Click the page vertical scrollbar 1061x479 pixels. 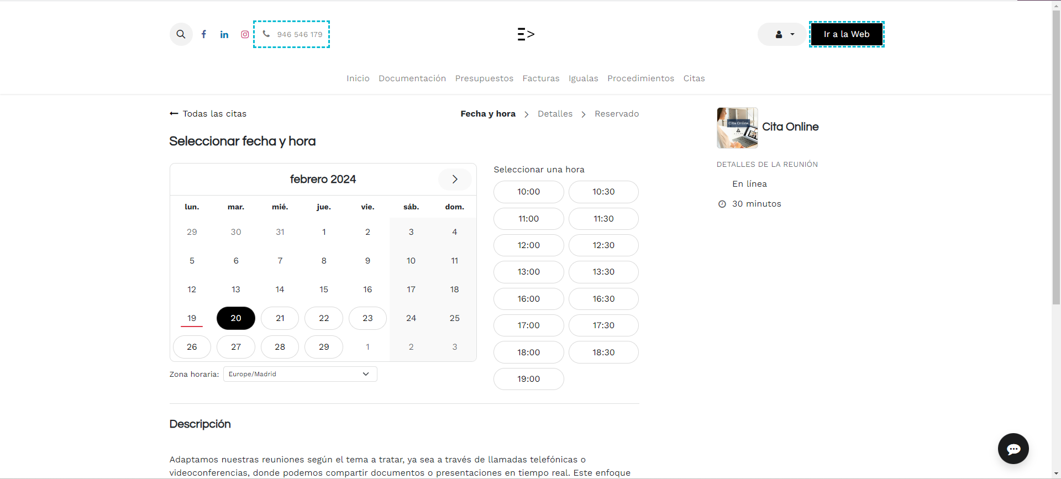1056,166
